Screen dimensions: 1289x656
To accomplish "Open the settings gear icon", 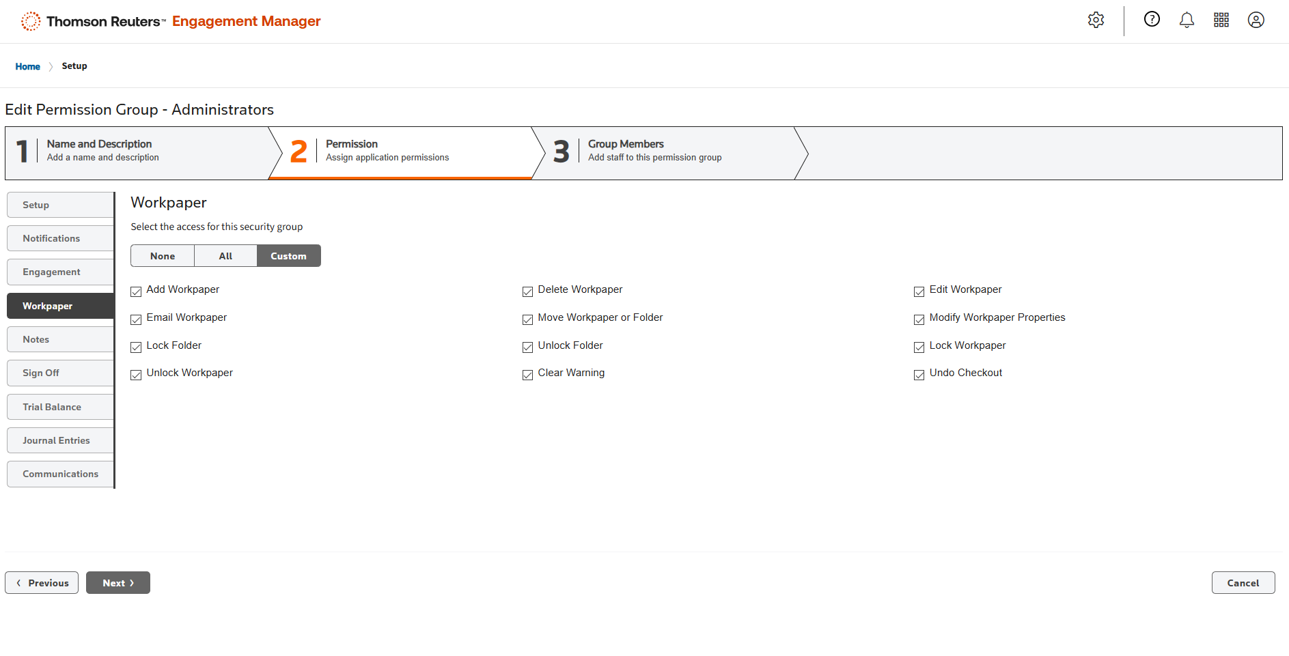I will click(1096, 20).
